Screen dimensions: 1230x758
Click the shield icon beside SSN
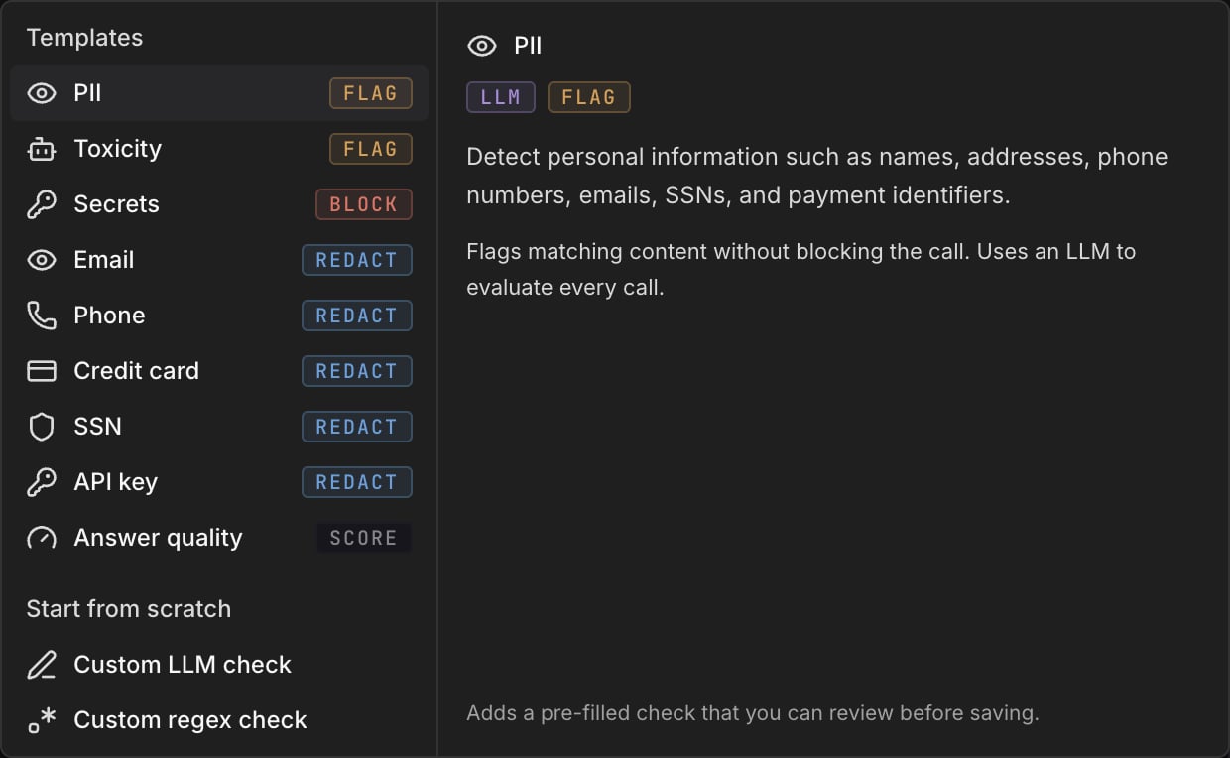click(x=42, y=427)
